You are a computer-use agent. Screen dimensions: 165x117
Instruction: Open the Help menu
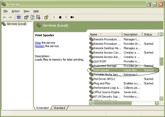click(36, 11)
